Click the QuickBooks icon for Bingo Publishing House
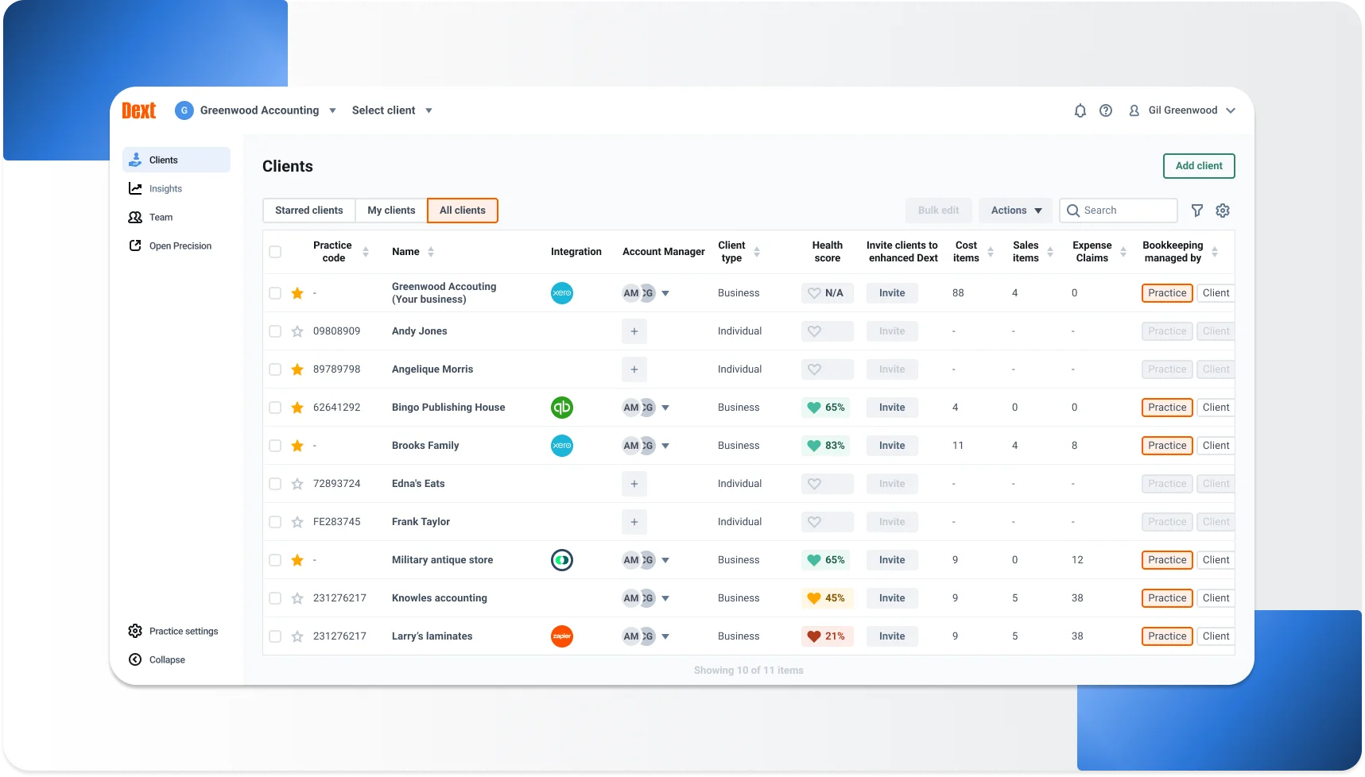 [562, 408]
